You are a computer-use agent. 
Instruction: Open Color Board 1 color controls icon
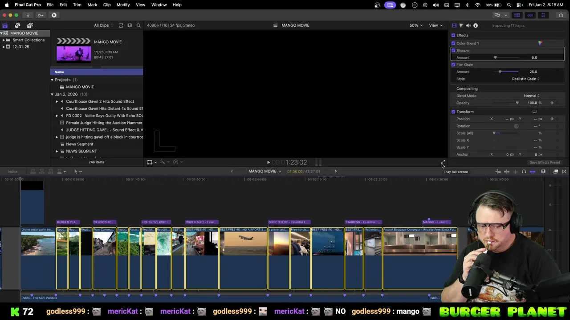540,43
